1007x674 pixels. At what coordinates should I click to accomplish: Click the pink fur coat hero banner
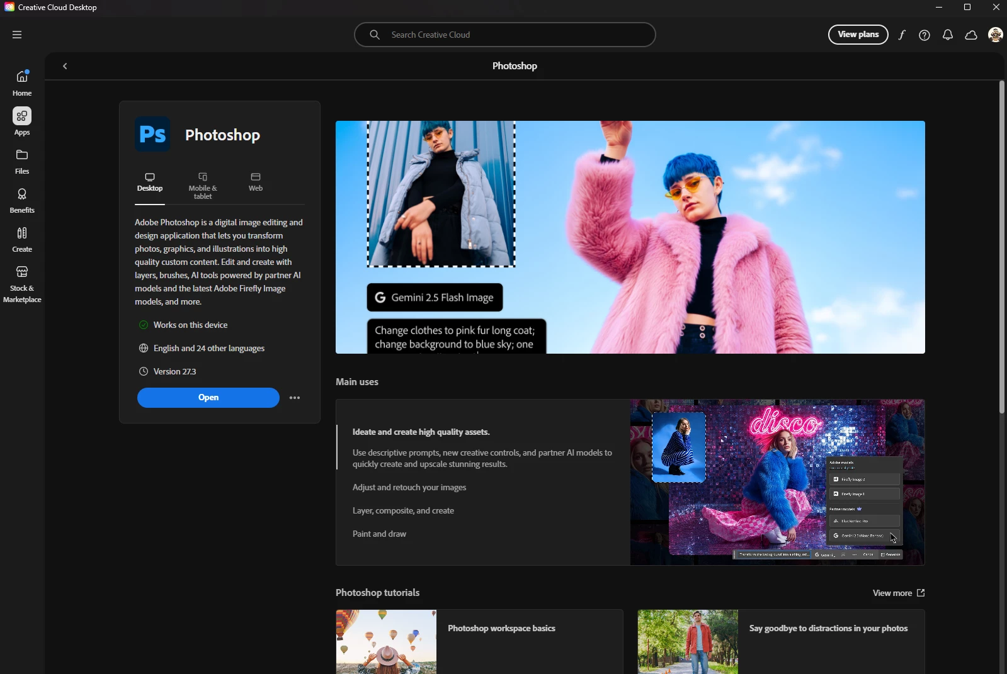tap(630, 237)
